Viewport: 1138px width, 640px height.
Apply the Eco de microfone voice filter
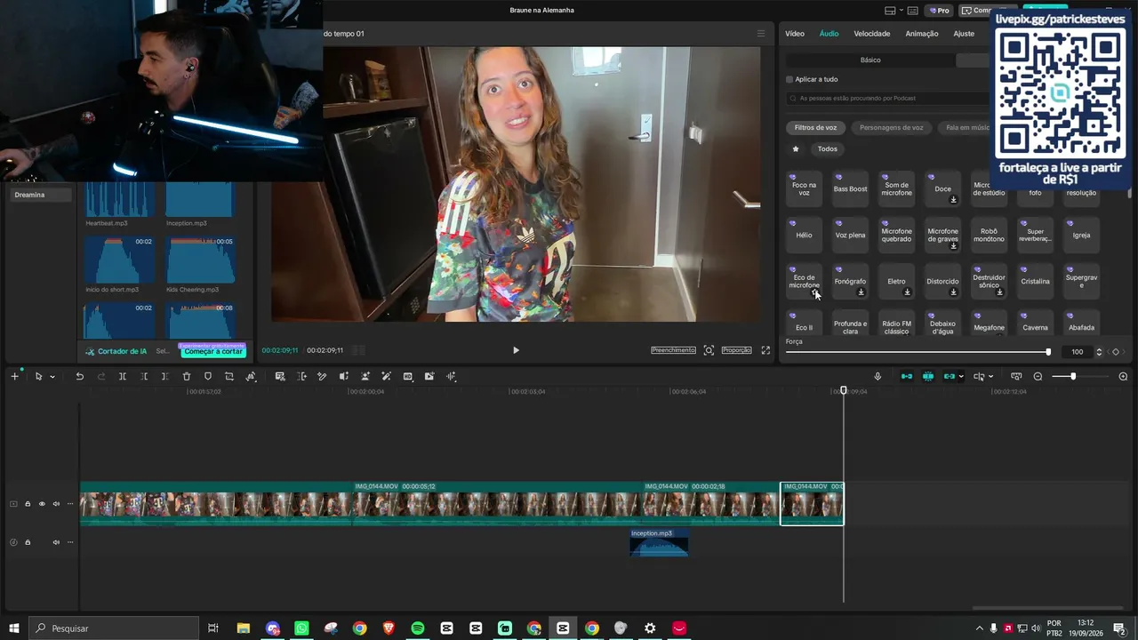(804, 281)
